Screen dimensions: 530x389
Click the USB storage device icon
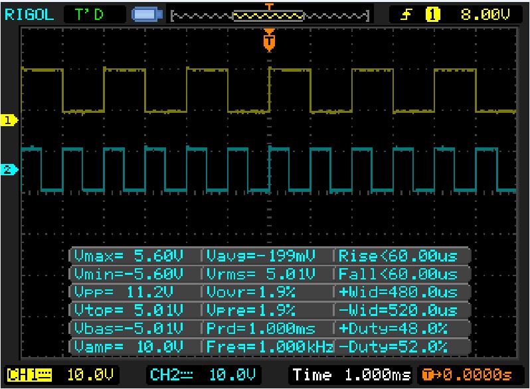pos(147,15)
